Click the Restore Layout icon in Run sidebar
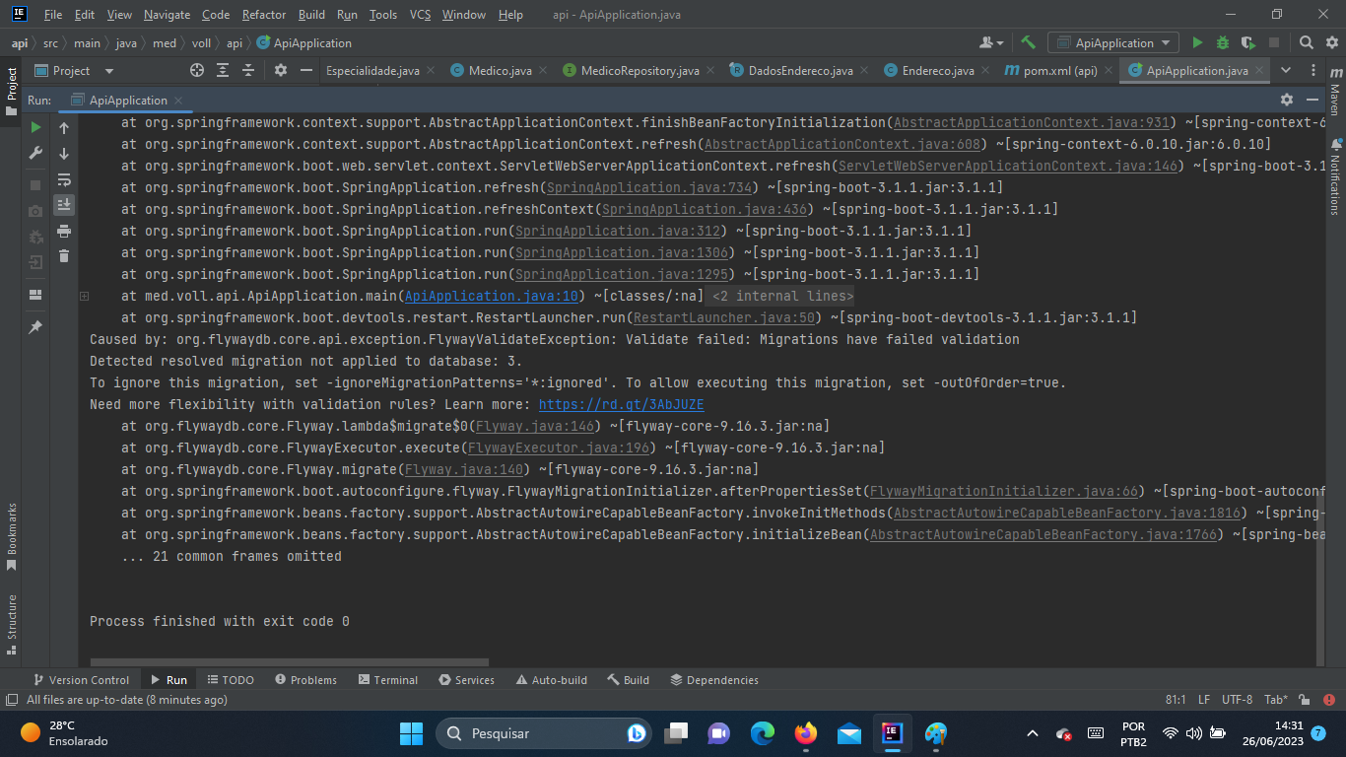The image size is (1346, 757). [x=35, y=295]
